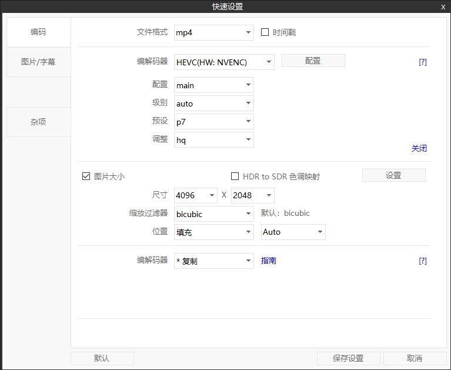Image resolution: width=451 pixels, height=370 pixels.
Task: Click the 配置 button beside video codec
Action: coord(313,61)
